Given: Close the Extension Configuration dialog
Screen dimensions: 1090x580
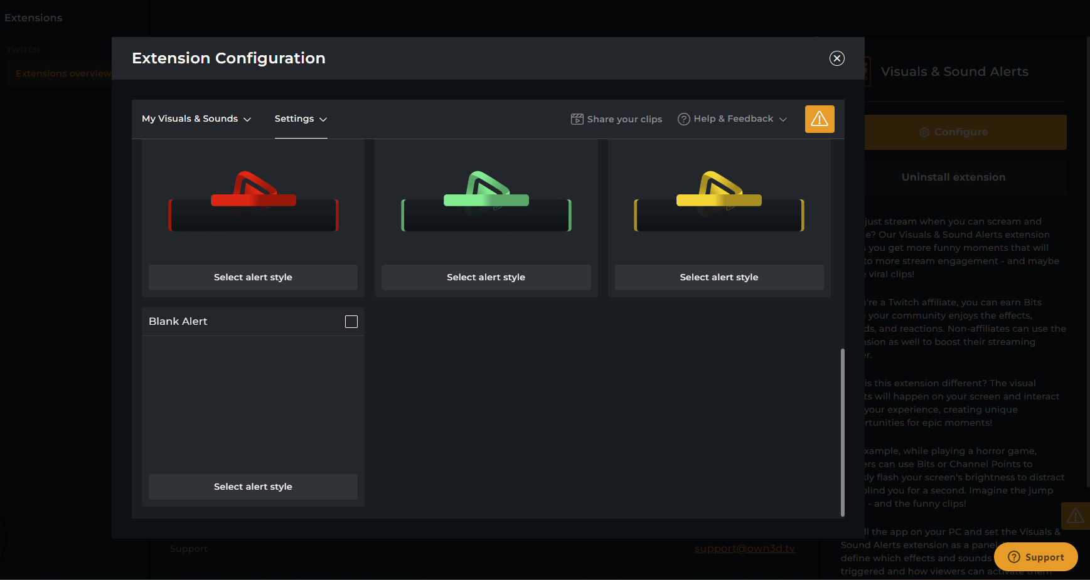Looking at the screenshot, I should pyautogui.click(x=836, y=58).
